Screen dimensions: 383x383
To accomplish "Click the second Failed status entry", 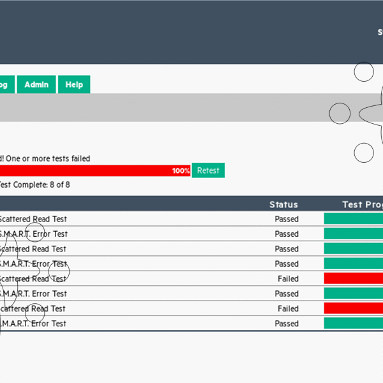I will coord(287,309).
